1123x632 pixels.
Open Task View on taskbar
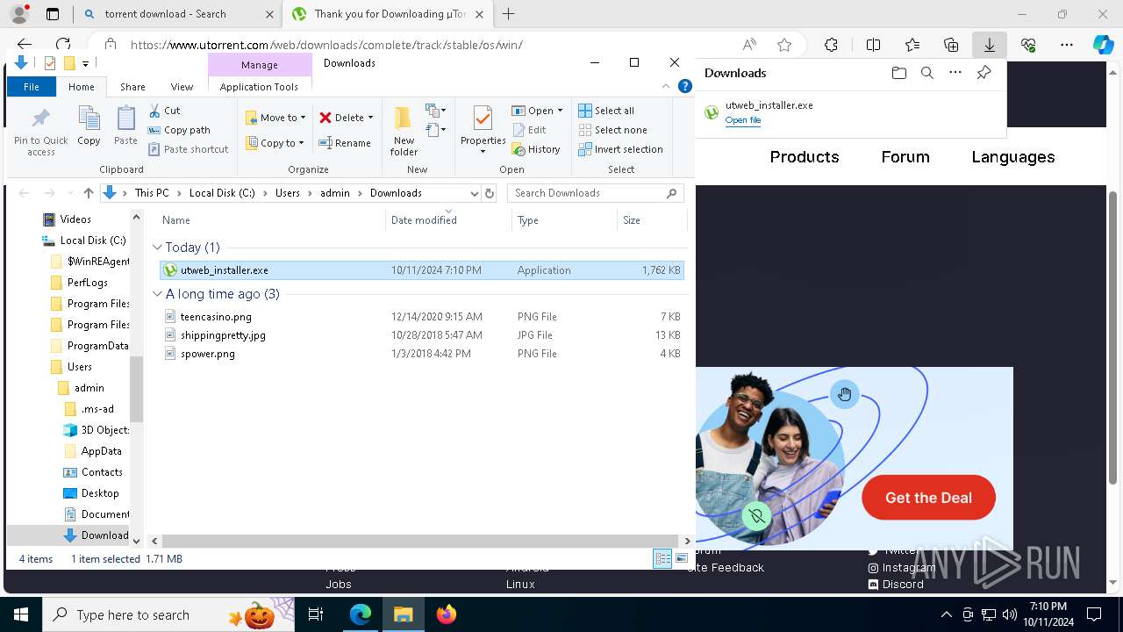tap(317, 614)
